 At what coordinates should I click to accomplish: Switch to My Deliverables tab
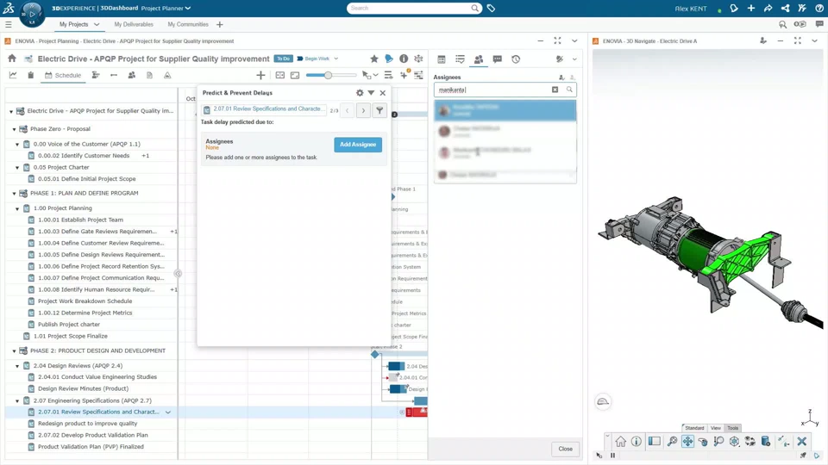click(134, 25)
